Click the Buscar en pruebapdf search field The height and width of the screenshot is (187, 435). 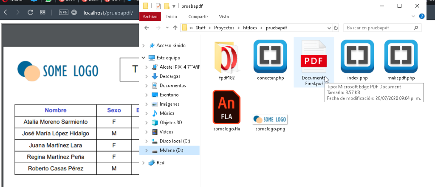(382, 28)
